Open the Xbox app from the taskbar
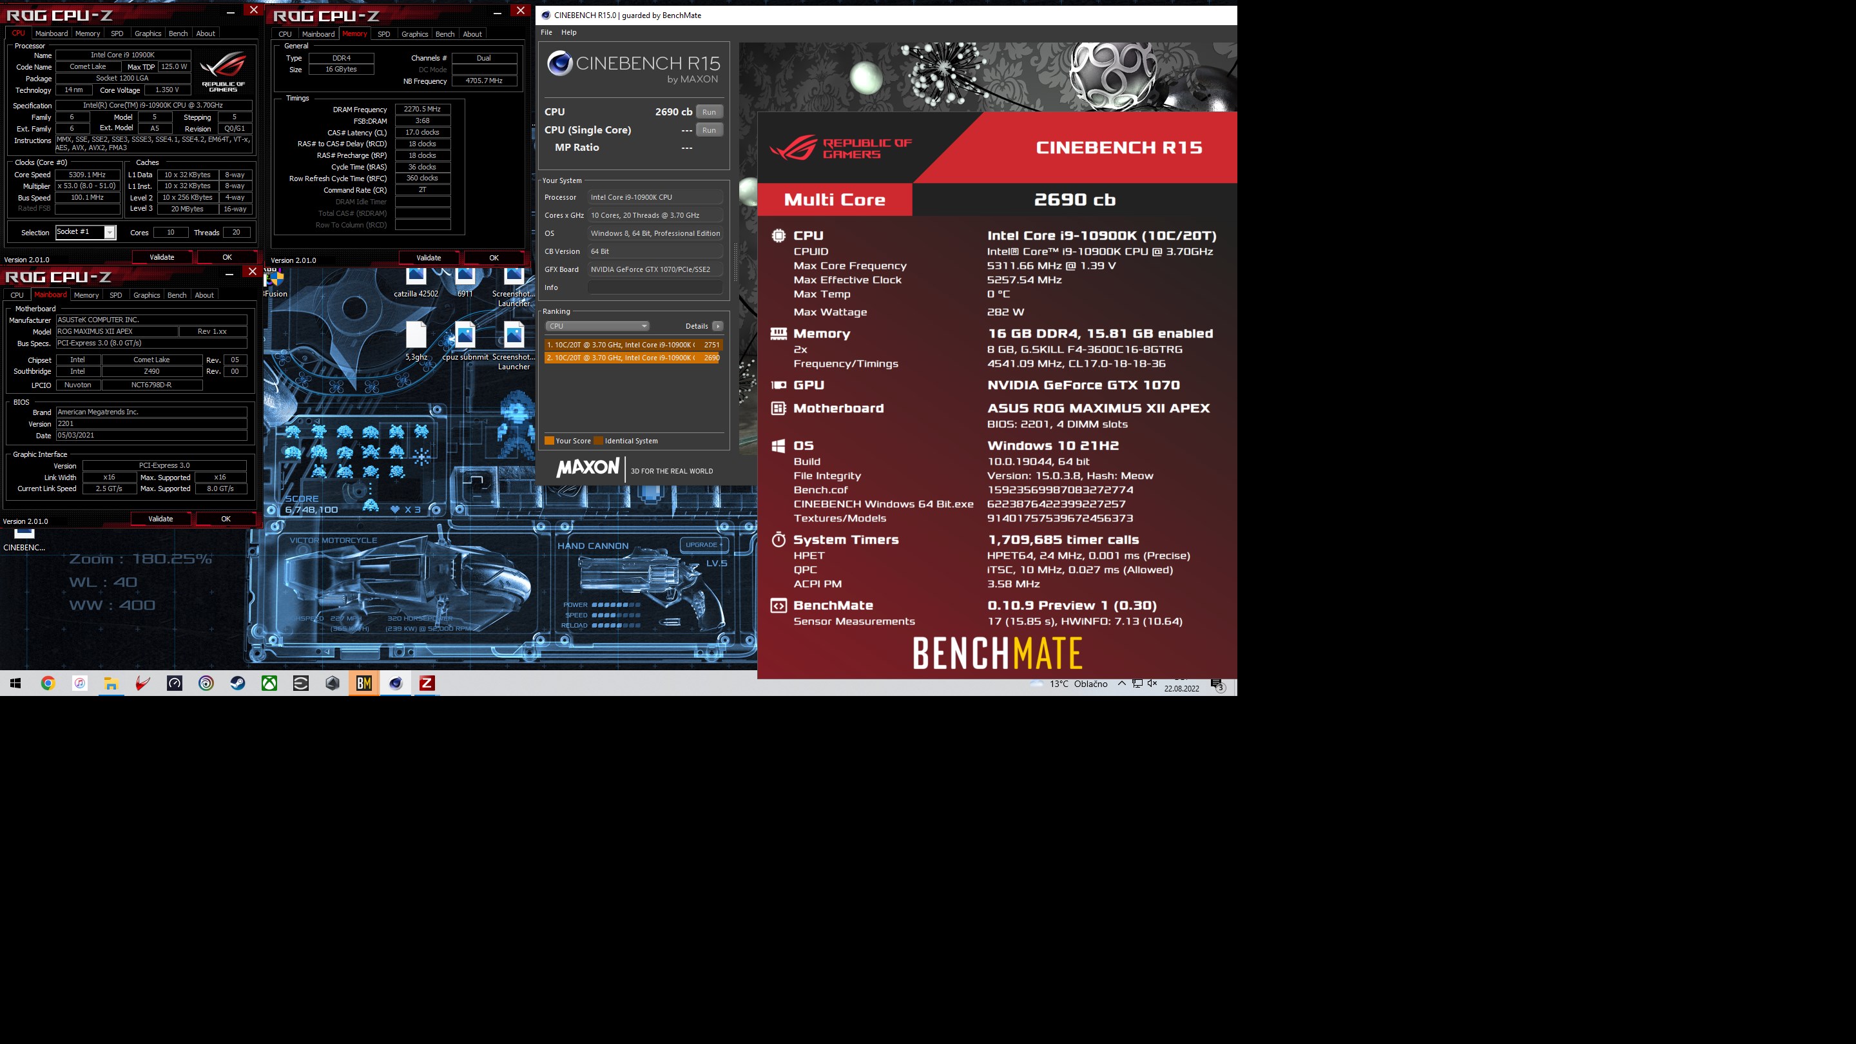 269,683
